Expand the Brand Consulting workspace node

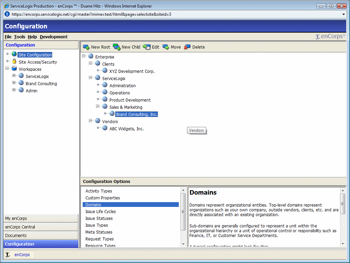point(14,82)
